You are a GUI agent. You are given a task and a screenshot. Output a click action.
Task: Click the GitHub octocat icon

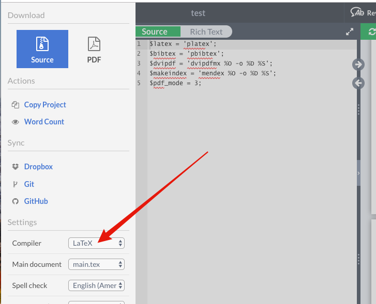pyautogui.click(x=16, y=201)
